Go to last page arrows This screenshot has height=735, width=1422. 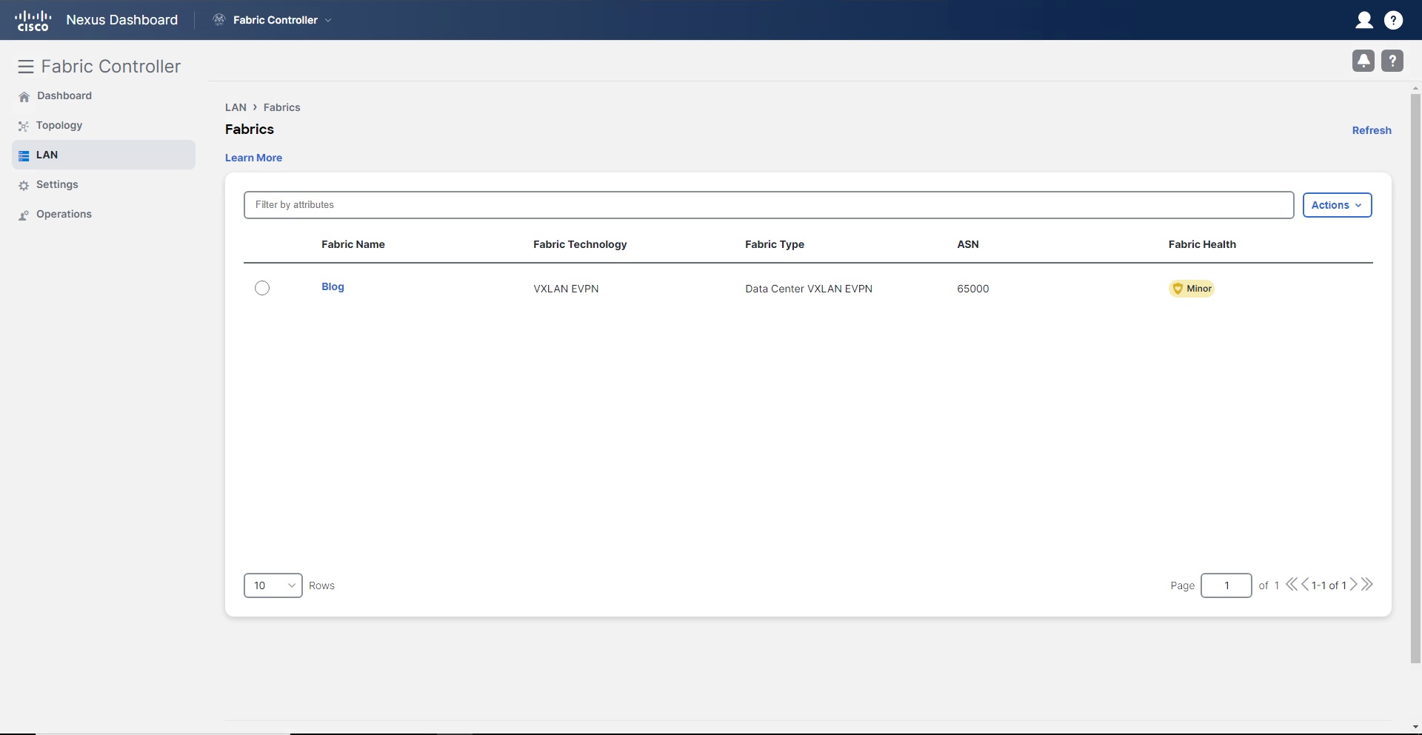[1367, 584]
